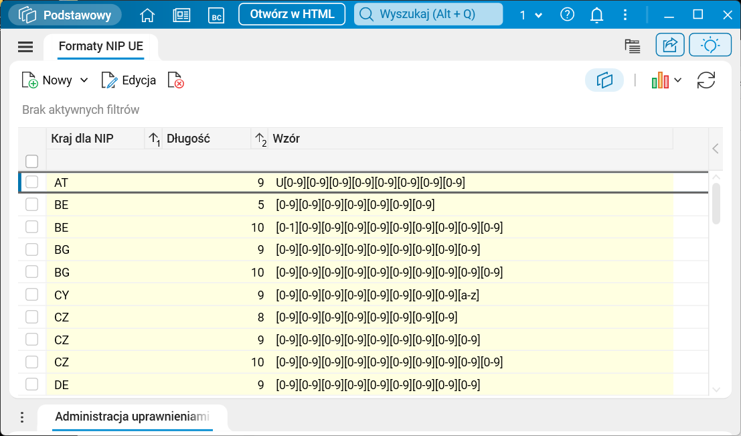Open the help question mark icon
Image resolution: width=741 pixels, height=436 pixels.
[x=568, y=15]
